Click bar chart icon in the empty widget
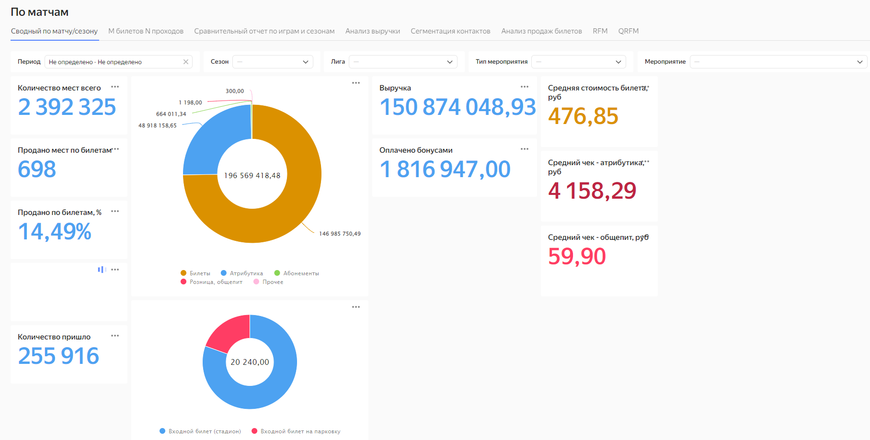This screenshot has width=870, height=440. [x=102, y=270]
